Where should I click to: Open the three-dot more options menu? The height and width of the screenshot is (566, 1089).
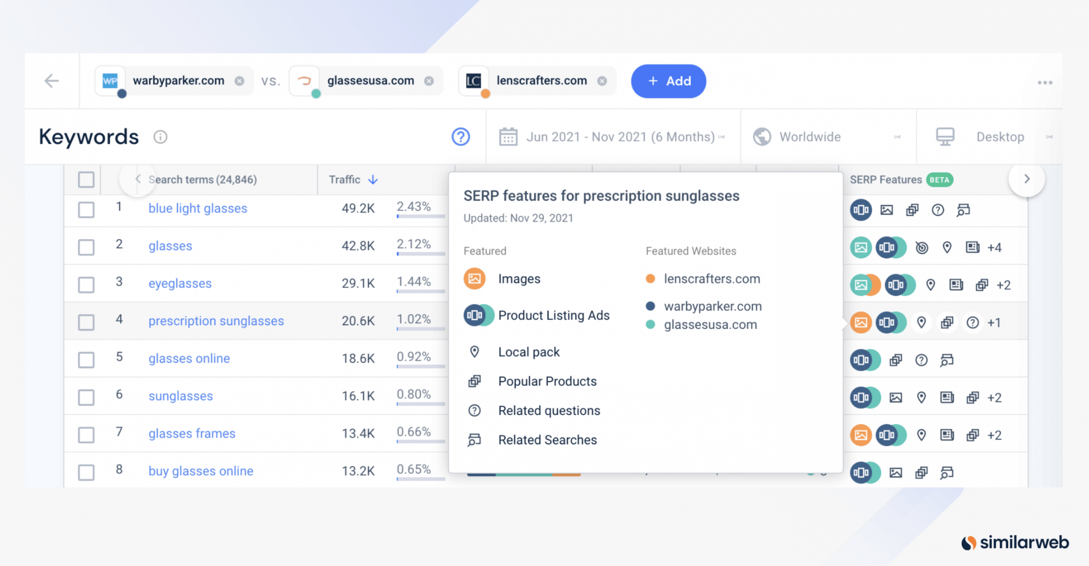(1045, 82)
